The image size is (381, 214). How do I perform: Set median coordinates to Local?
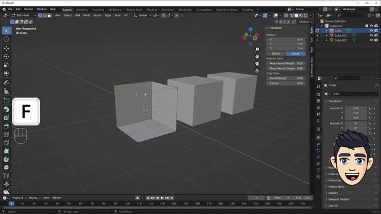point(296,53)
